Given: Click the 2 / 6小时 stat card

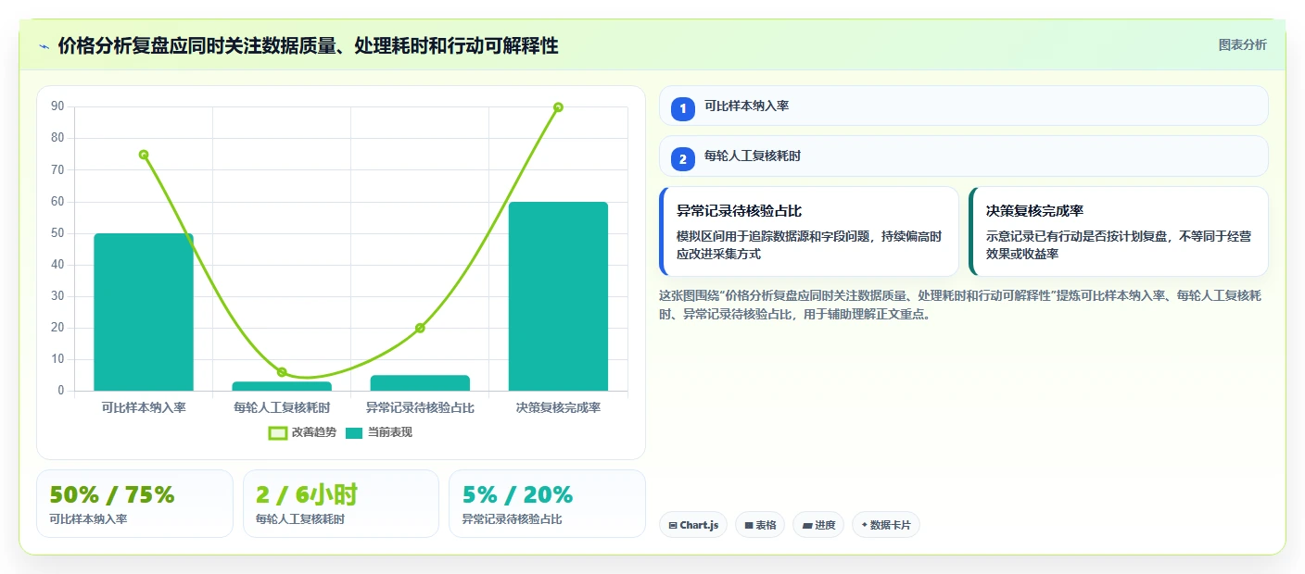Looking at the screenshot, I should [341, 504].
